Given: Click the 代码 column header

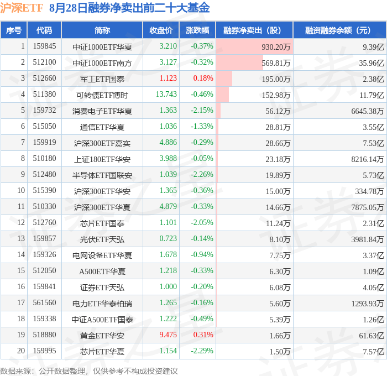Looking at the screenshot, I should [44, 30].
